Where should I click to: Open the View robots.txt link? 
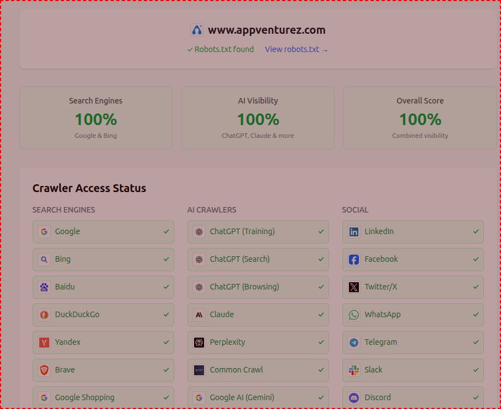[296, 49]
